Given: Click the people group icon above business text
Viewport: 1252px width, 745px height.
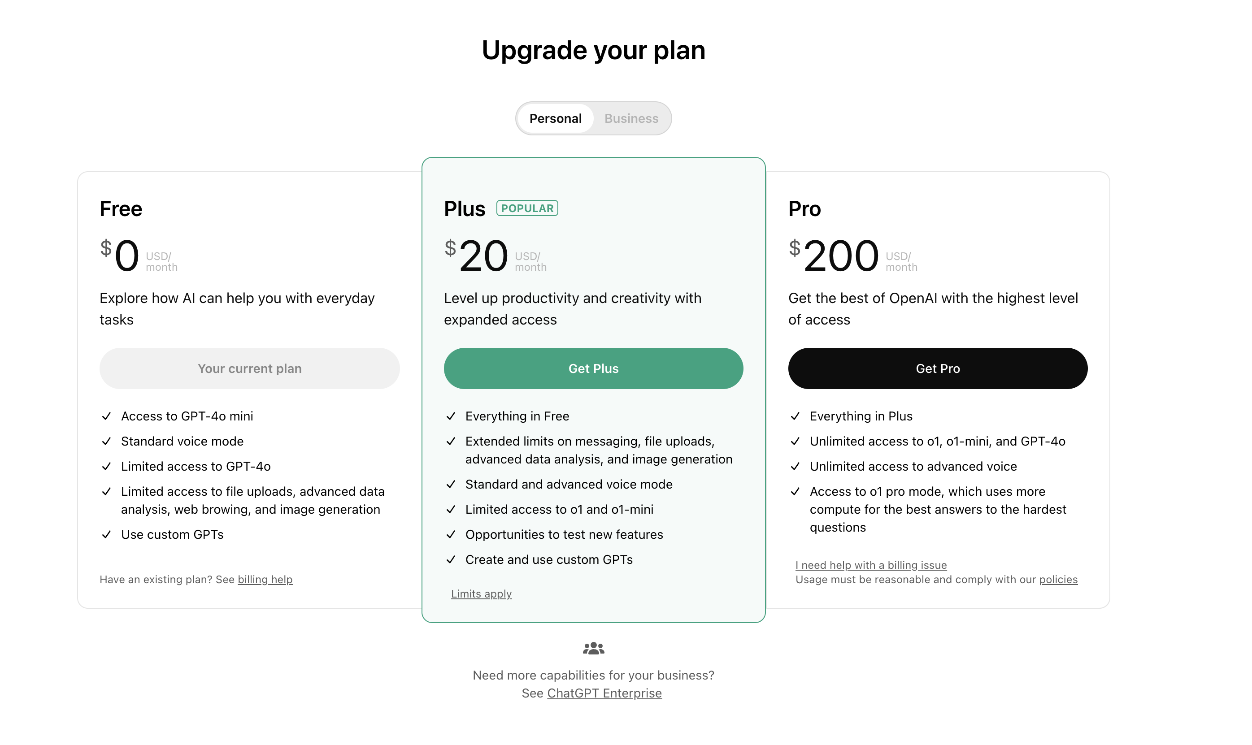Looking at the screenshot, I should coord(593,648).
